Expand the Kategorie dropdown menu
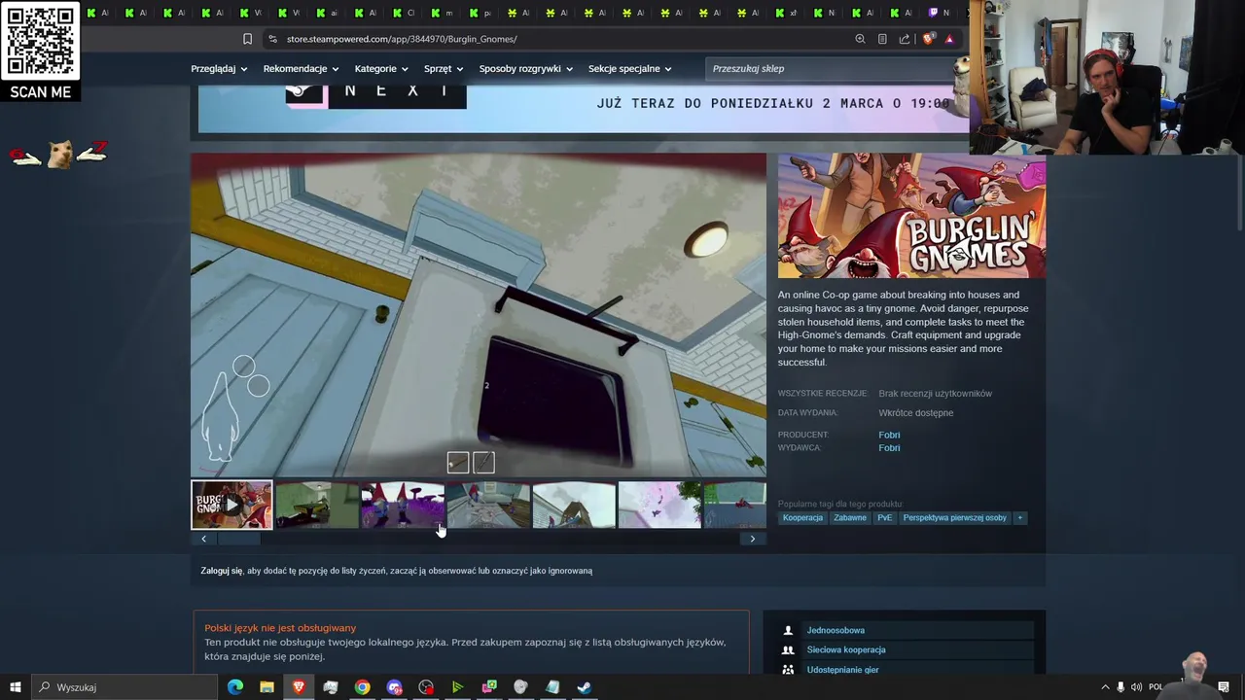This screenshot has width=1245, height=700. tap(381, 69)
